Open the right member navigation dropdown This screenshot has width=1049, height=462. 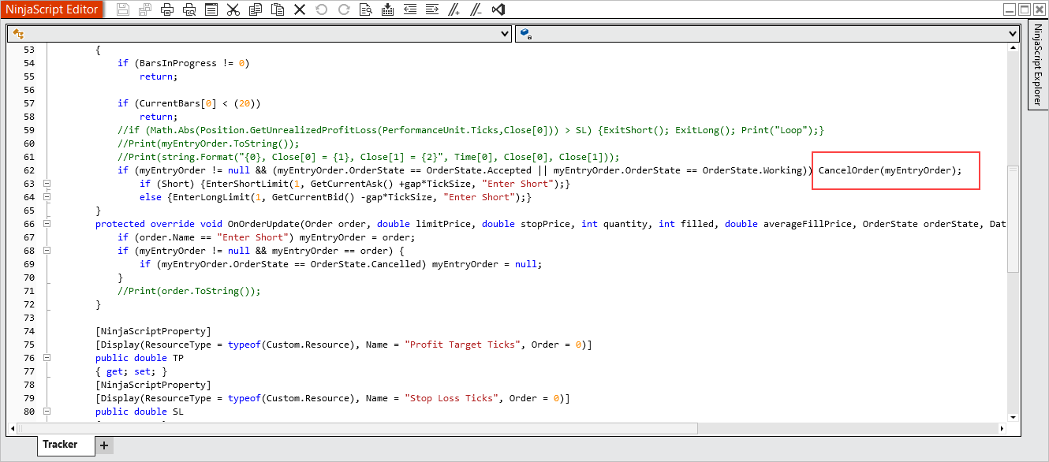pyautogui.click(x=767, y=34)
